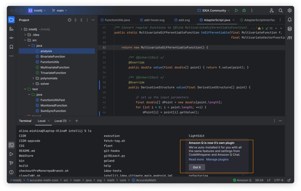Open IDE Settings with the gear icon
Image resolution: width=301 pixels, height=191 pixels.
(290, 10)
